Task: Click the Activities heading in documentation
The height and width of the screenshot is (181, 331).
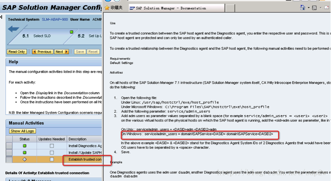Action: pos(116,72)
